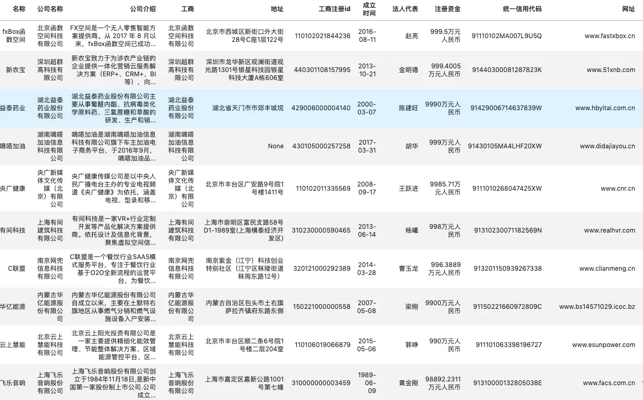Select the 华亿能源 name cell
This screenshot has width=643, height=400.
tap(13, 307)
